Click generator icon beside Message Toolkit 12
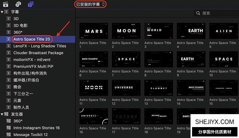 coord(9,135)
